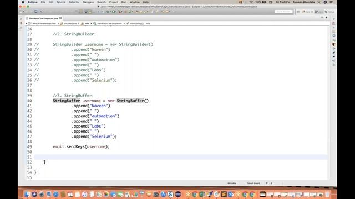Open Finder from the Dock
This screenshot has height=199, width=355.
[27, 194]
